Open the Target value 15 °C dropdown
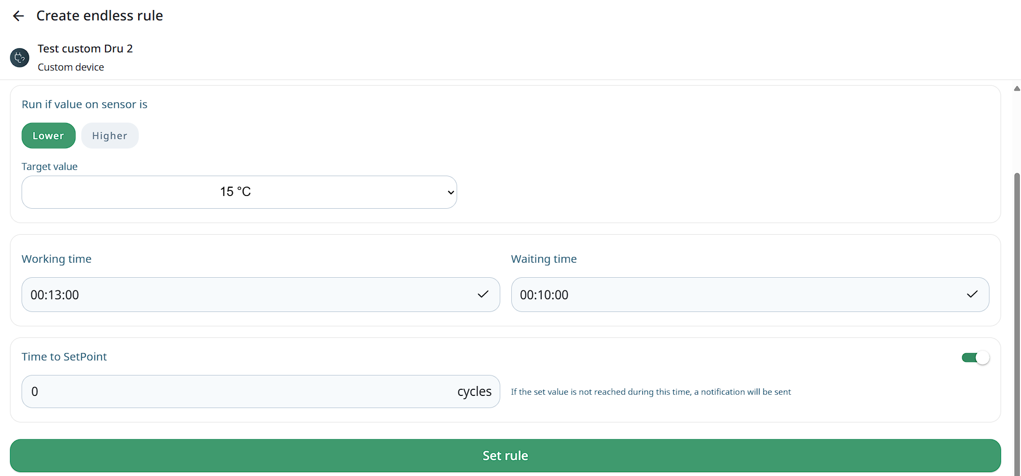Screen dimensions: 1021x476 (239, 192)
